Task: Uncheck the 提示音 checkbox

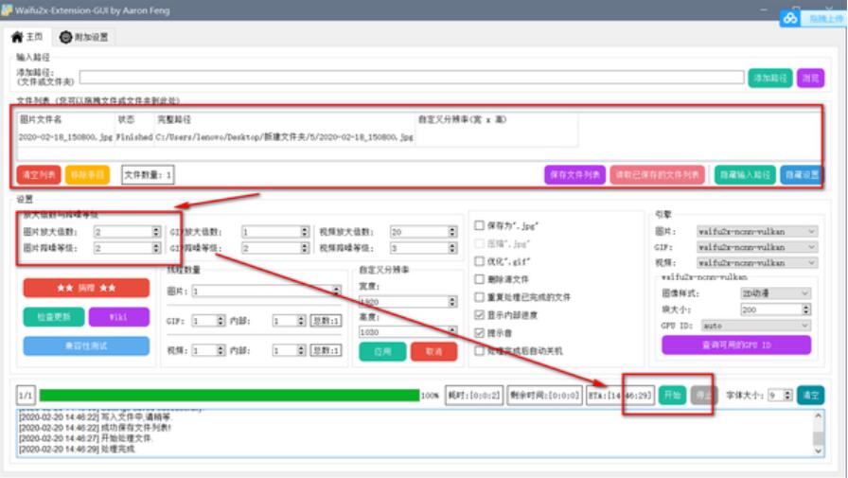Action: click(479, 332)
